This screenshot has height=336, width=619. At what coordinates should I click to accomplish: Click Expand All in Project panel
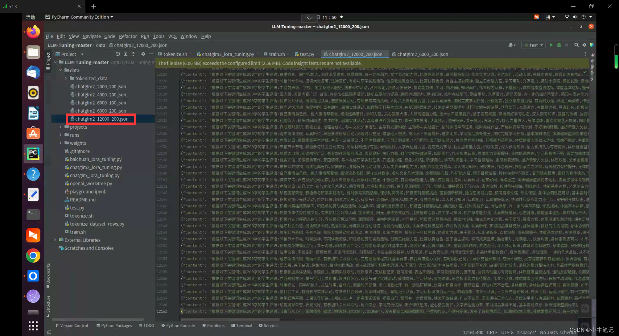click(125, 54)
